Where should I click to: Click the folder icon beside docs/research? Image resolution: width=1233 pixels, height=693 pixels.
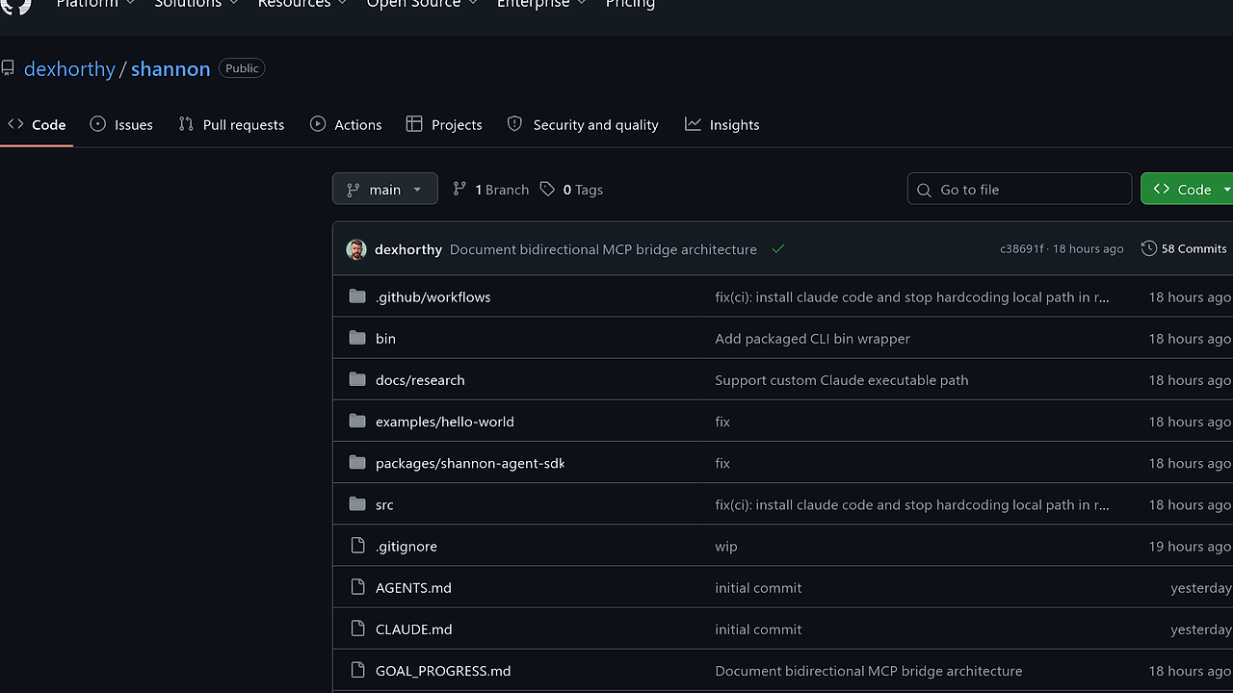click(357, 379)
